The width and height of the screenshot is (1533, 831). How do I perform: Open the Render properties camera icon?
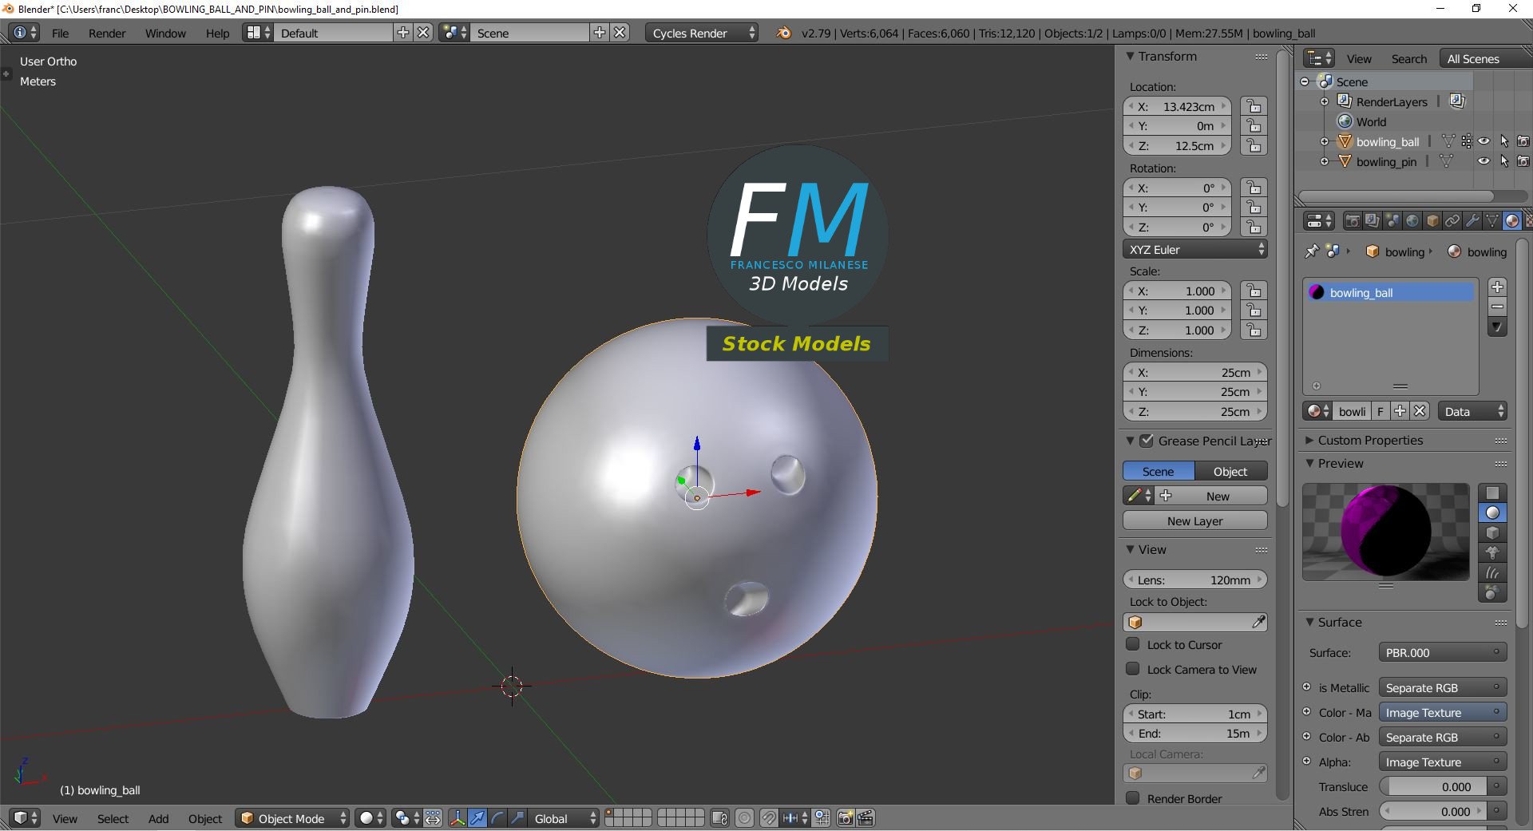click(1353, 221)
